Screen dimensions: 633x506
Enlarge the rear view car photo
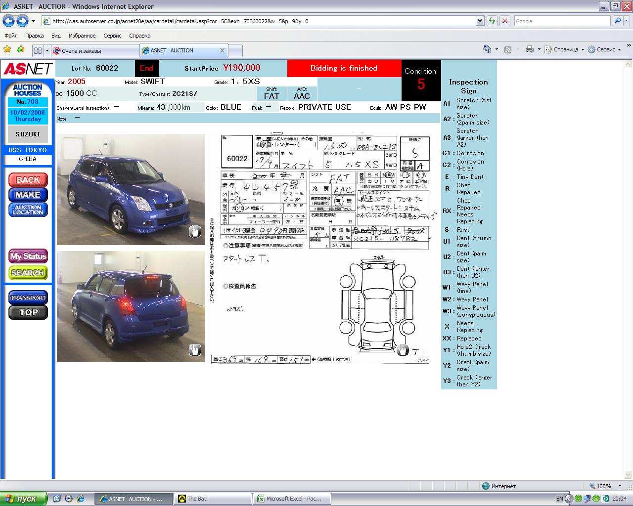[131, 306]
